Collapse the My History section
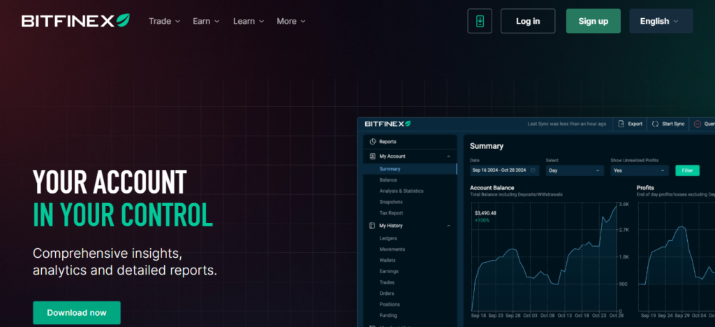The width and height of the screenshot is (715, 327). point(448,226)
